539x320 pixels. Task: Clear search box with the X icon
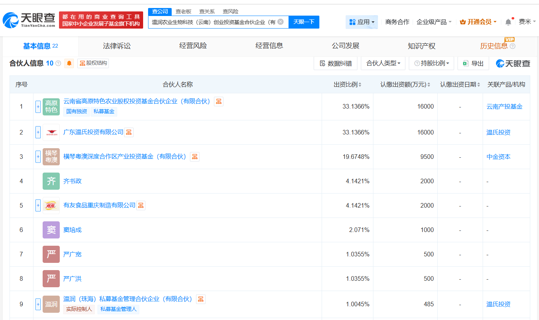(x=281, y=22)
